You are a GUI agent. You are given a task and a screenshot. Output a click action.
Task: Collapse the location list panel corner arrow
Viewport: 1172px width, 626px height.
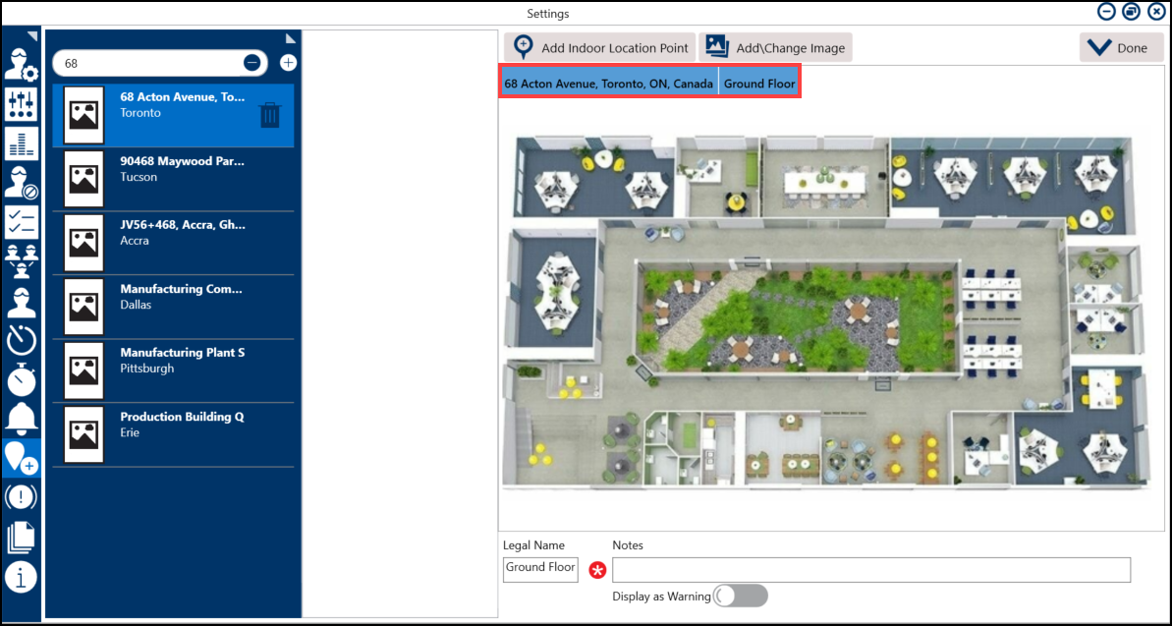pos(290,38)
